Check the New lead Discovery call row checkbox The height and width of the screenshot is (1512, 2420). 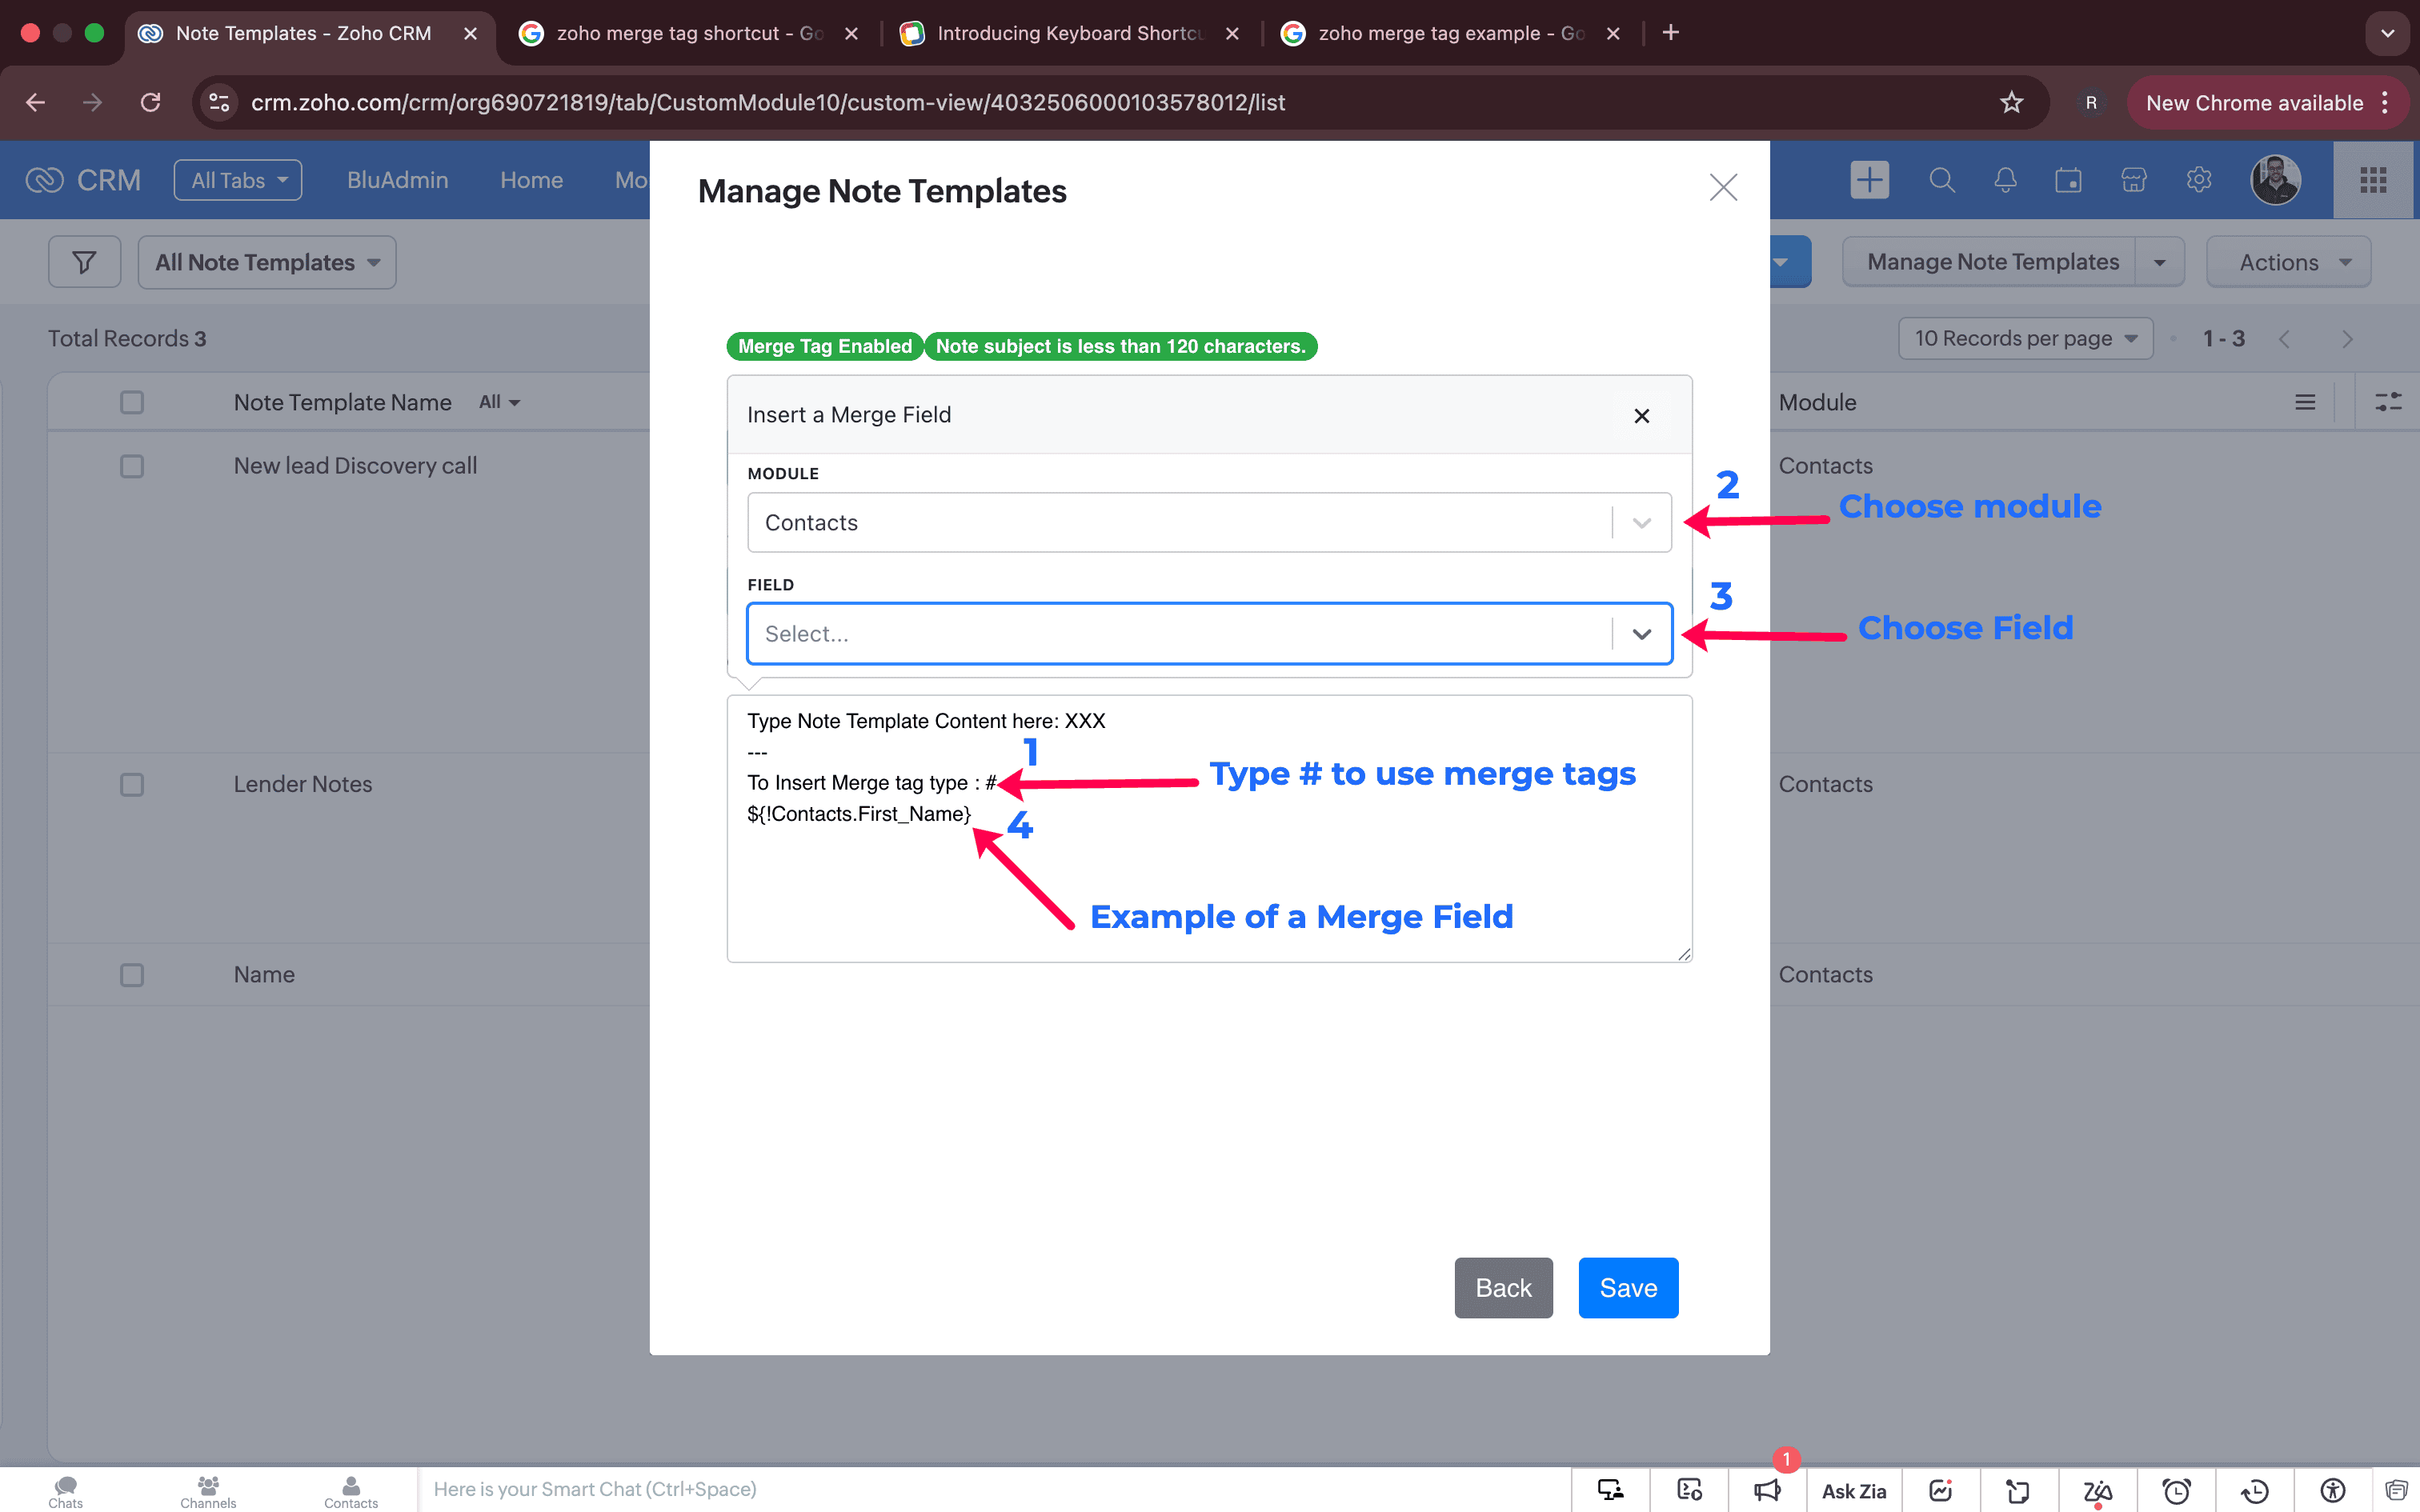click(132, 466)
